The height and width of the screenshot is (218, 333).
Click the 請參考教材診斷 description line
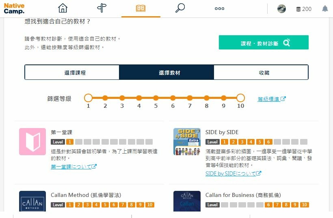coord(72,39)
